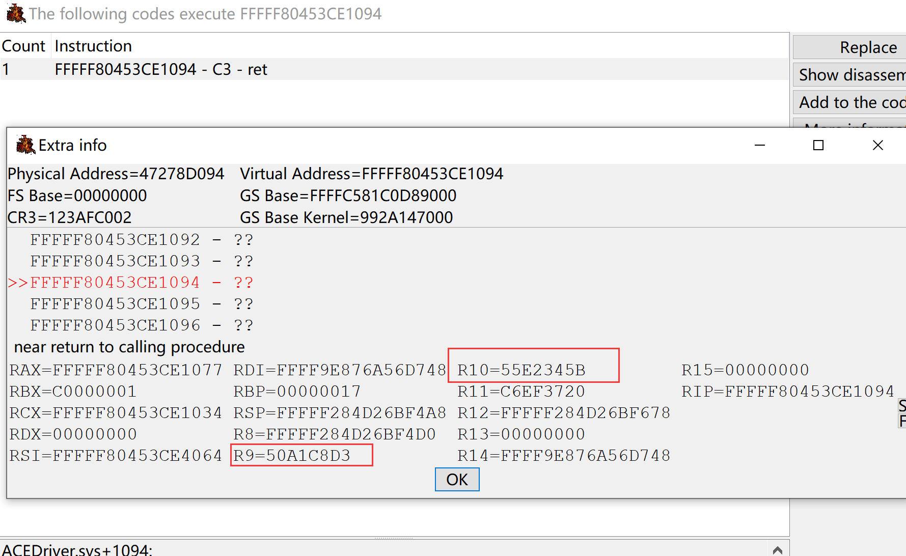The image size is (906, 556).
Task: Close the Extra info dialog
Action: (877, 146)
